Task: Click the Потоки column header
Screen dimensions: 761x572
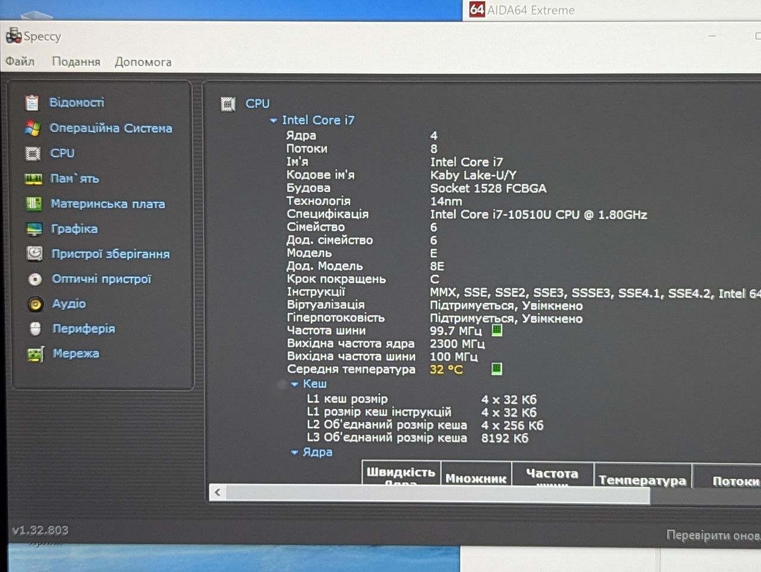Action: tap(728, 477)
